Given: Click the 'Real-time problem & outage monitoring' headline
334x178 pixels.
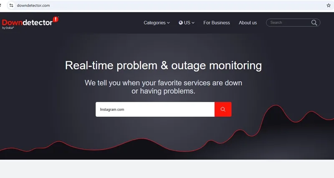Looking at the screenshot, I should point(163,65).
